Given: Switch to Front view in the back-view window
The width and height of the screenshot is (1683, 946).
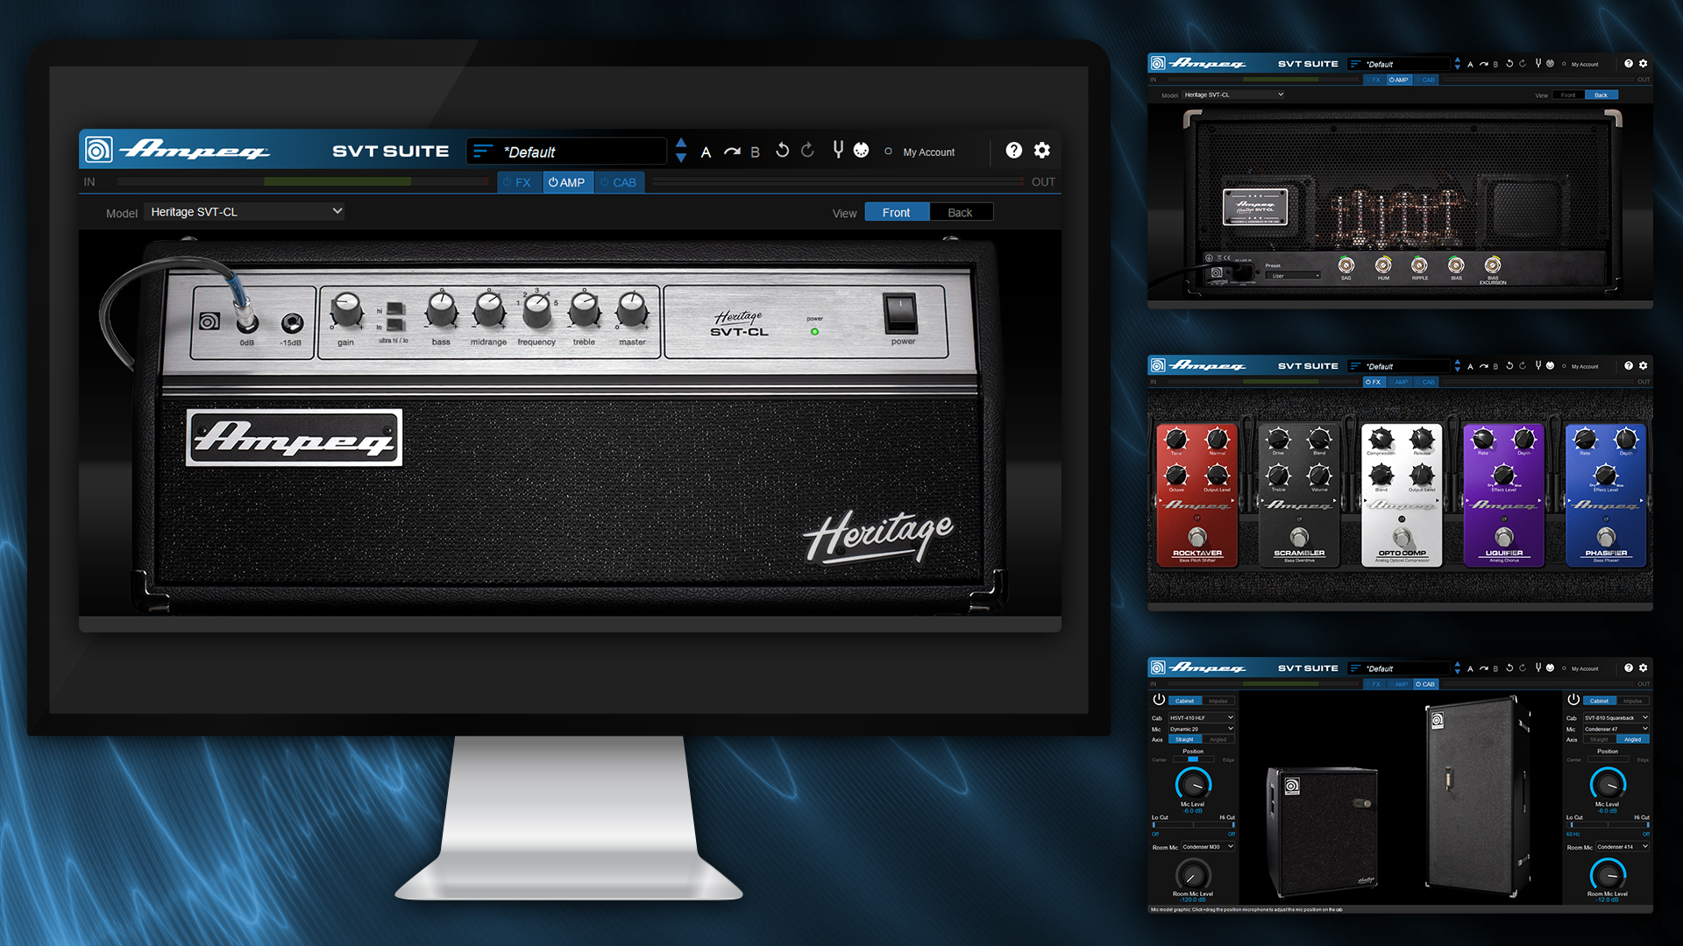Looking at the screenshot, I should click(1568, 95).
